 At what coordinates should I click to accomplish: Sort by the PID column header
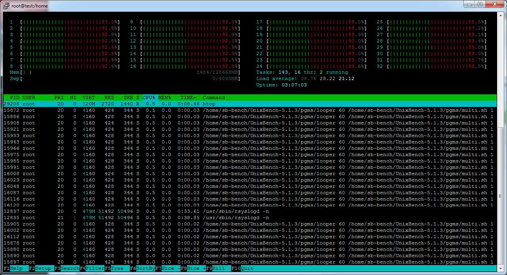pyautogui.click(x=15, y=97)
